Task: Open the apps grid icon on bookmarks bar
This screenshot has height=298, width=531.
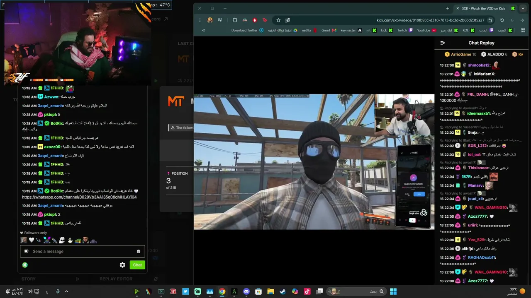Action: pyautogui.click(x=523, y=30)
